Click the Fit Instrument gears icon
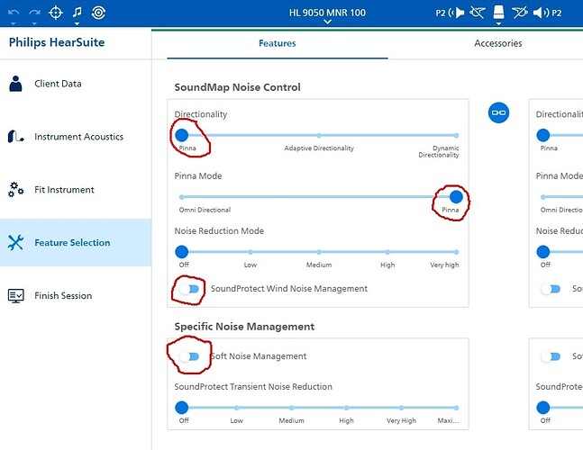The height and width of the screenshot is (450, 583). [15, 189]
